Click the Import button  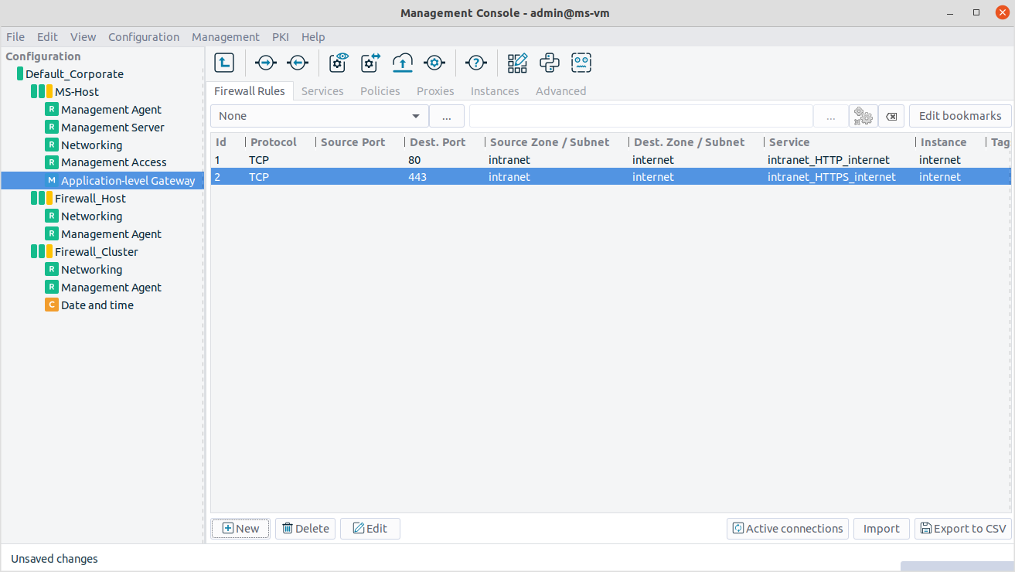tap(881, 529)
